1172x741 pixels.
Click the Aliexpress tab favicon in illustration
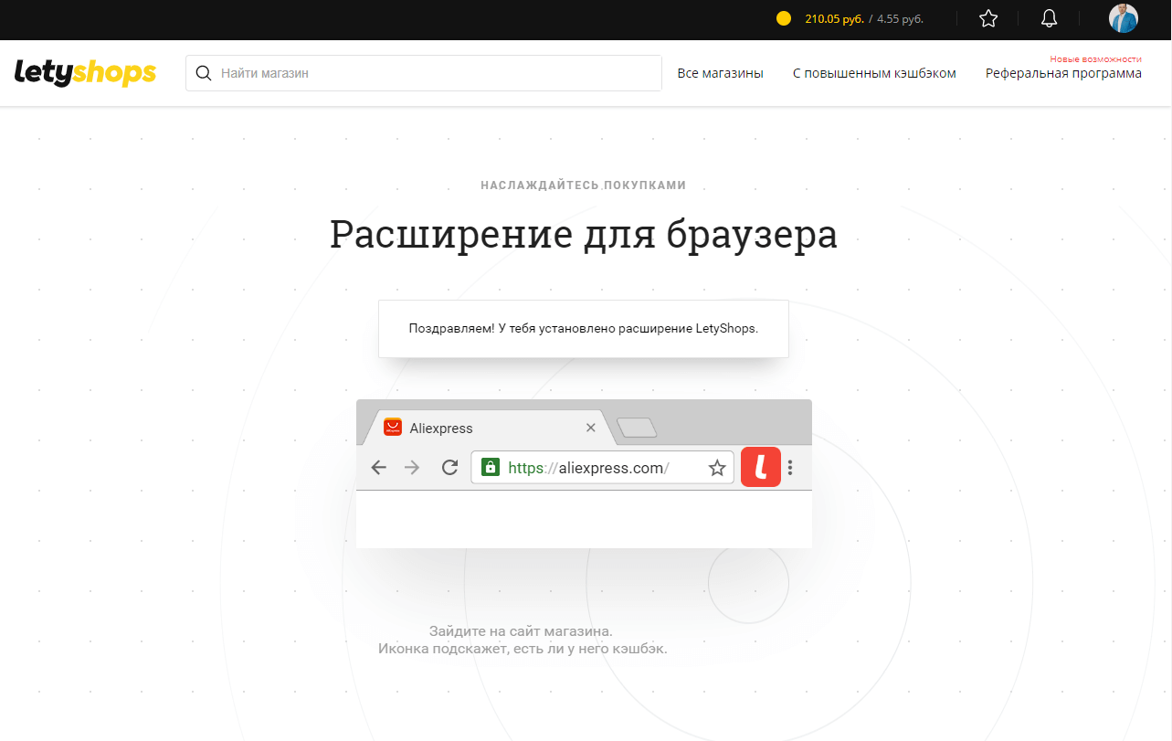[x=393, y=428]
